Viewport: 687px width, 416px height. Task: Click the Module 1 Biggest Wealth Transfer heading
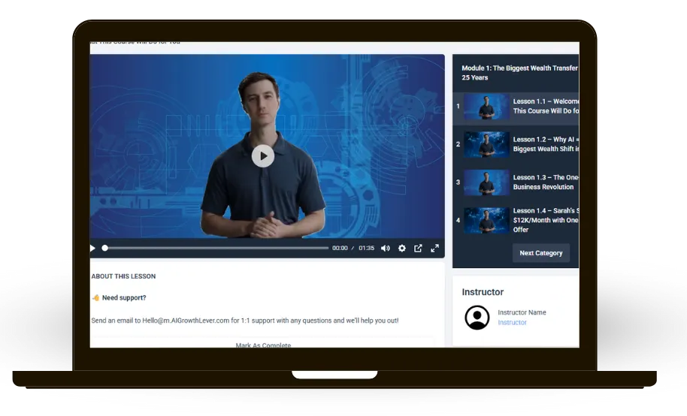tap(520, 73)
